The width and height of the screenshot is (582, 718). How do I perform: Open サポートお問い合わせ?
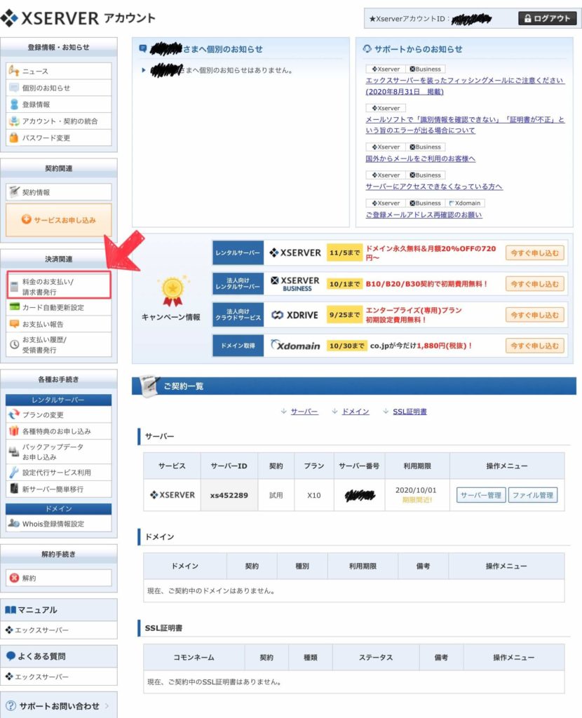[59, 705]
